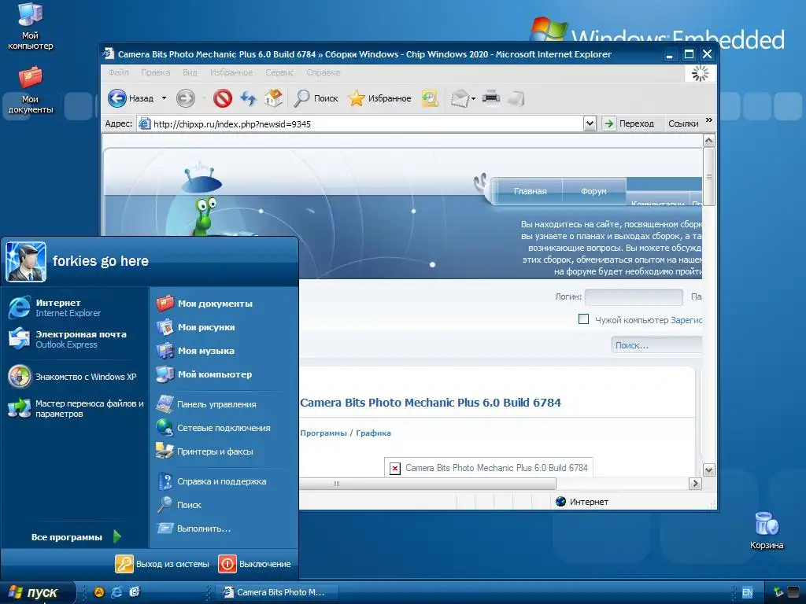Click the forkies go here user picture
The image size is (806, 604).
coord(26,262)
